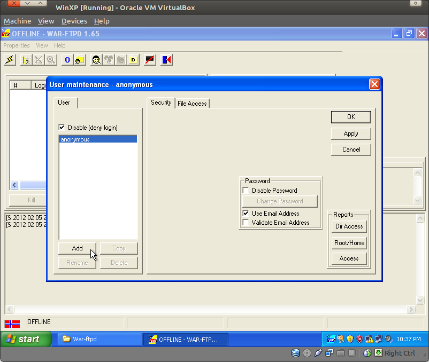Select the Security tab

click(161, 103)
